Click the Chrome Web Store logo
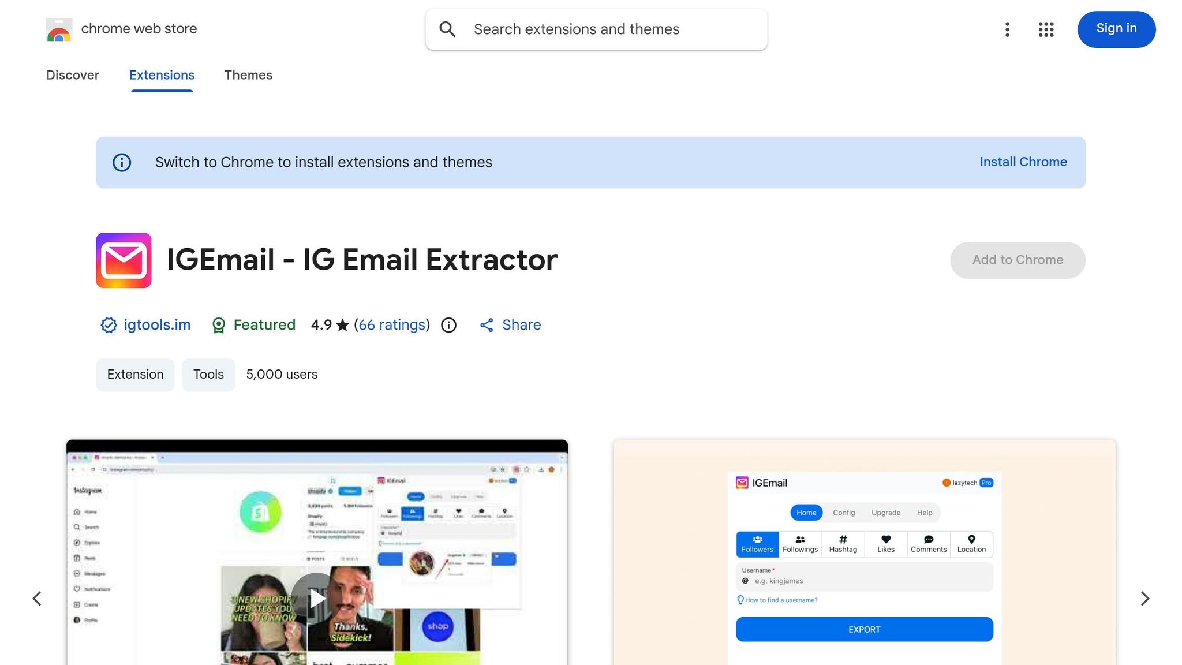Viewport: 1182px width, 665px height. coord(59,29)
